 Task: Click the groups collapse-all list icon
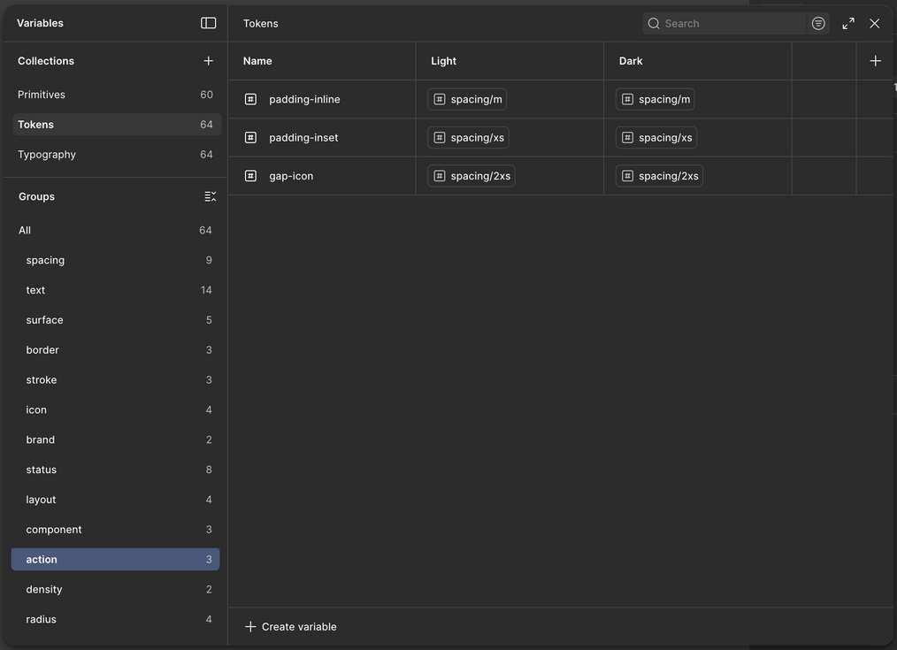click(x=210, y=196)
